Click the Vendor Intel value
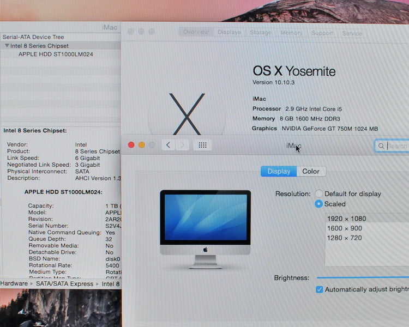The width and height of the screenshot is (409, 327). coord(81,145)
